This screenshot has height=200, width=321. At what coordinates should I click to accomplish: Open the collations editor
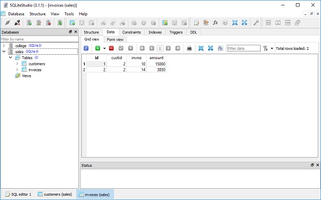click(x=225, y=23)
